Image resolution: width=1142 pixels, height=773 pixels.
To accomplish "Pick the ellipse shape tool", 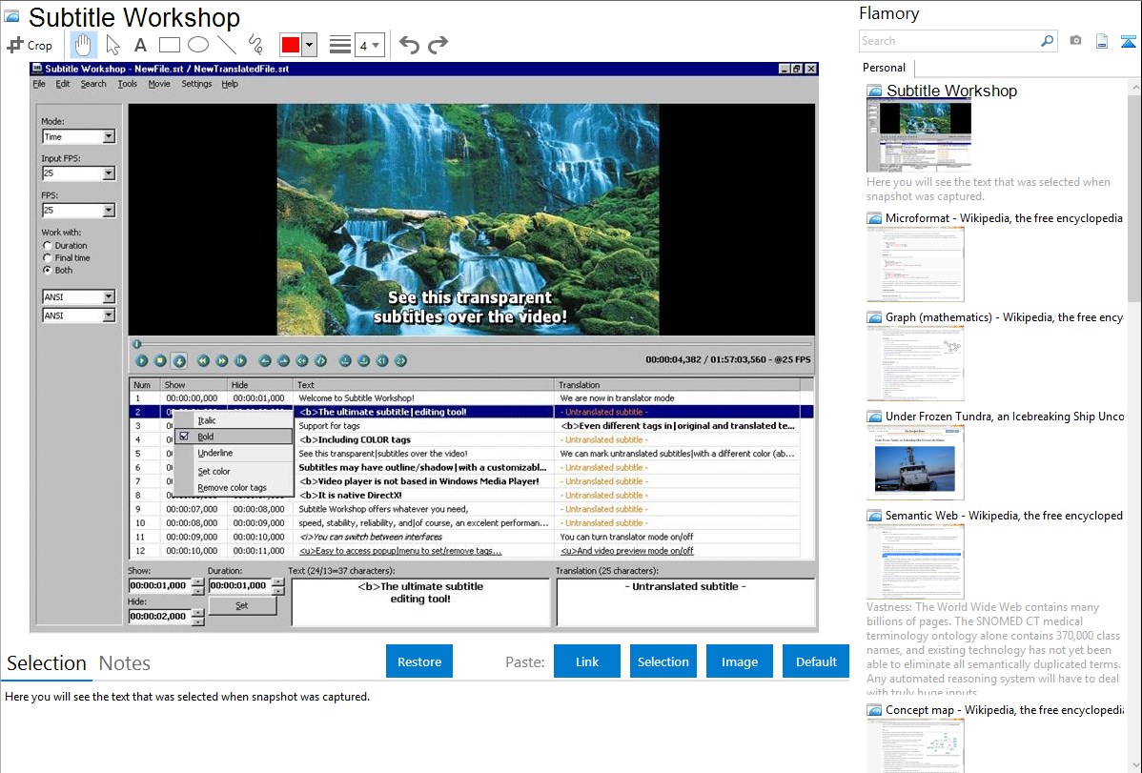I will (198, 45).
